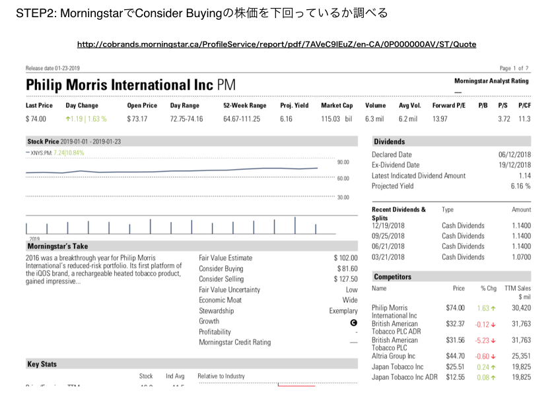Viewport: 558px width, 397px height.
Task: Click Japan Tobacco Inc ADR competitor row
Action: (x=404, y=377)
